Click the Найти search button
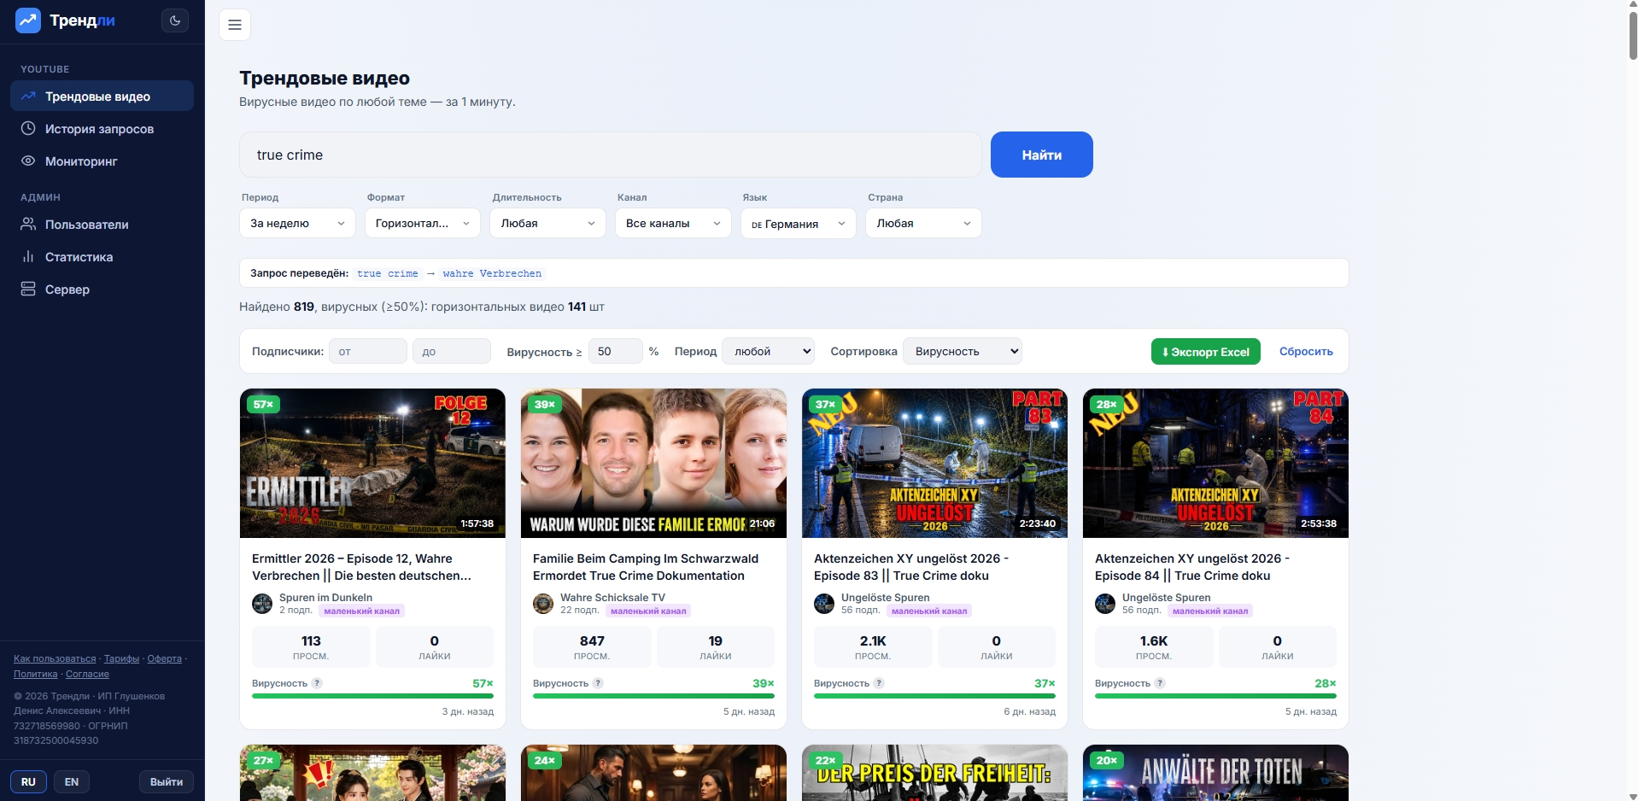1639x801 pixels. tap(1042, 155)
